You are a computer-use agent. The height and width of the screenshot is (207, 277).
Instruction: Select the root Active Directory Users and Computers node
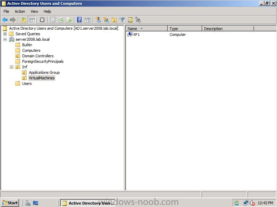[x=64, y=28]
